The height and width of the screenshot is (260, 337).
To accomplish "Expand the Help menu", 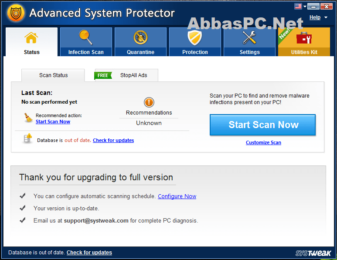I will (318, 17).
